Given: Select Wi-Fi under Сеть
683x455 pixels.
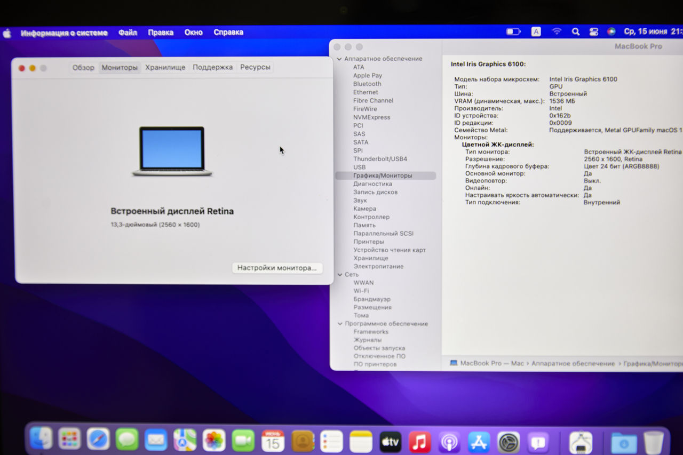Looking at the screenshot, I should 361,291.
